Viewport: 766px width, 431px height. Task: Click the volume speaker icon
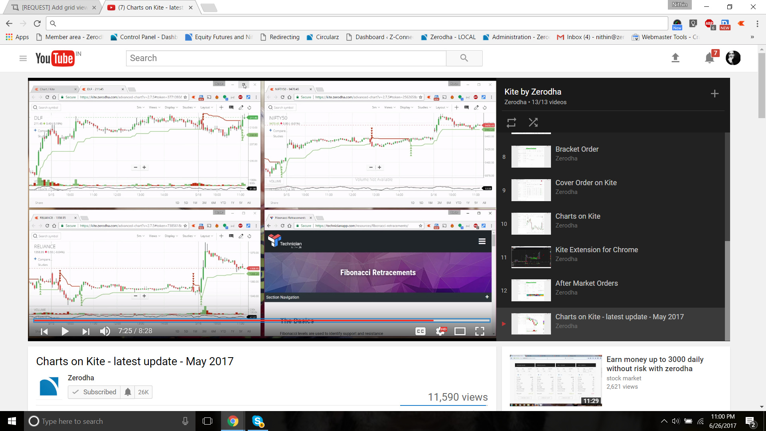pyautogui.click(x=105, y=331)
